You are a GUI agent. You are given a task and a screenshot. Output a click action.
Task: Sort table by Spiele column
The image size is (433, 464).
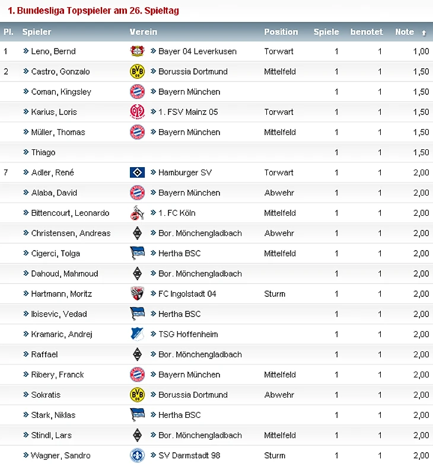tap(326, 32)
